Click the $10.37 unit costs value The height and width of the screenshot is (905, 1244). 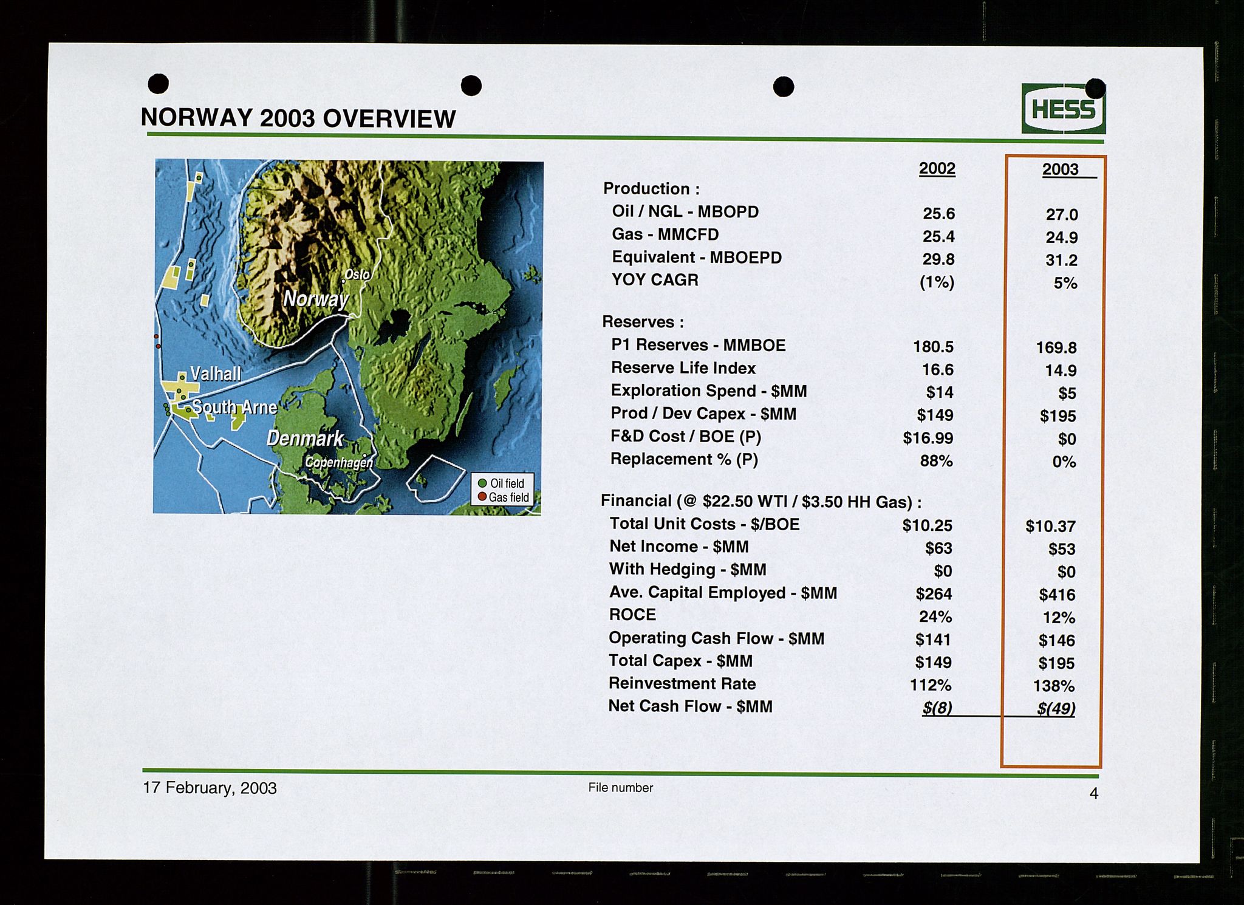[x=1051, y=527]
